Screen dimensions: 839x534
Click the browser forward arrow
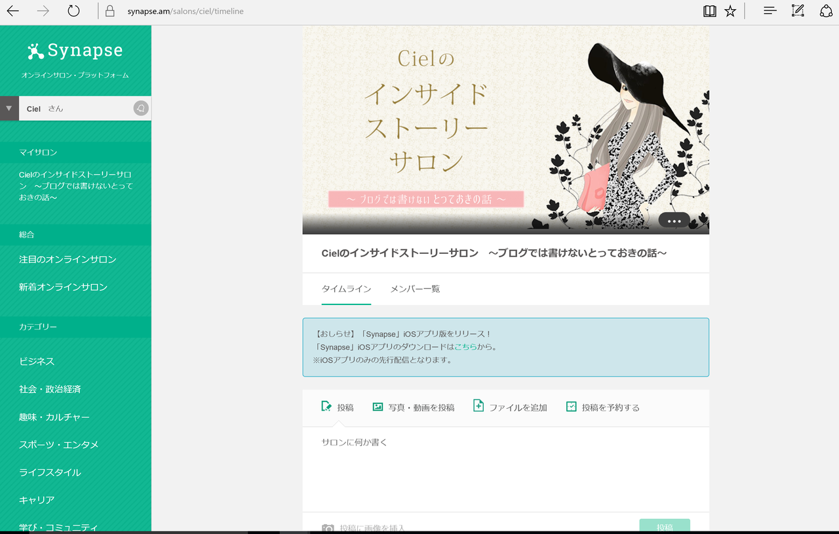tap(43, 11)
